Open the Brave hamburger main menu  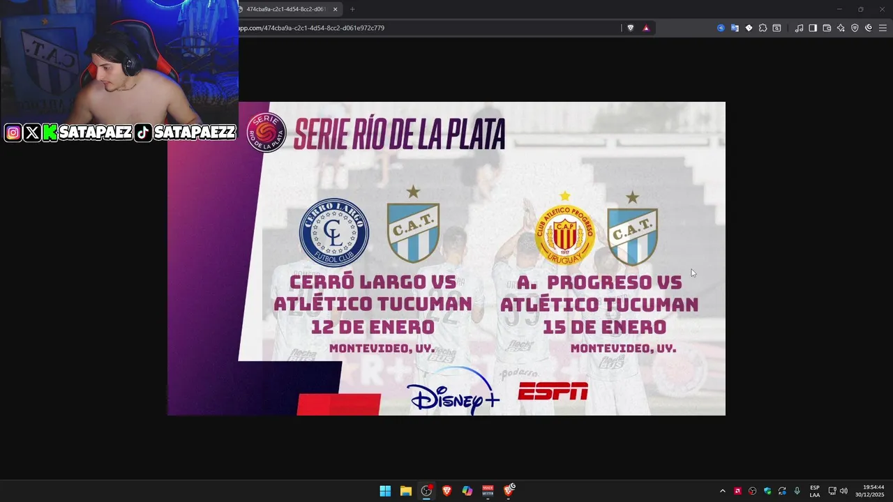[x=883, y=28]
